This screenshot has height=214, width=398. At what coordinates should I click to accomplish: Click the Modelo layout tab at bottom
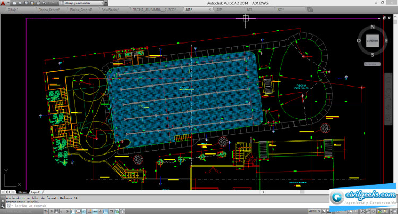pos(22,192)
